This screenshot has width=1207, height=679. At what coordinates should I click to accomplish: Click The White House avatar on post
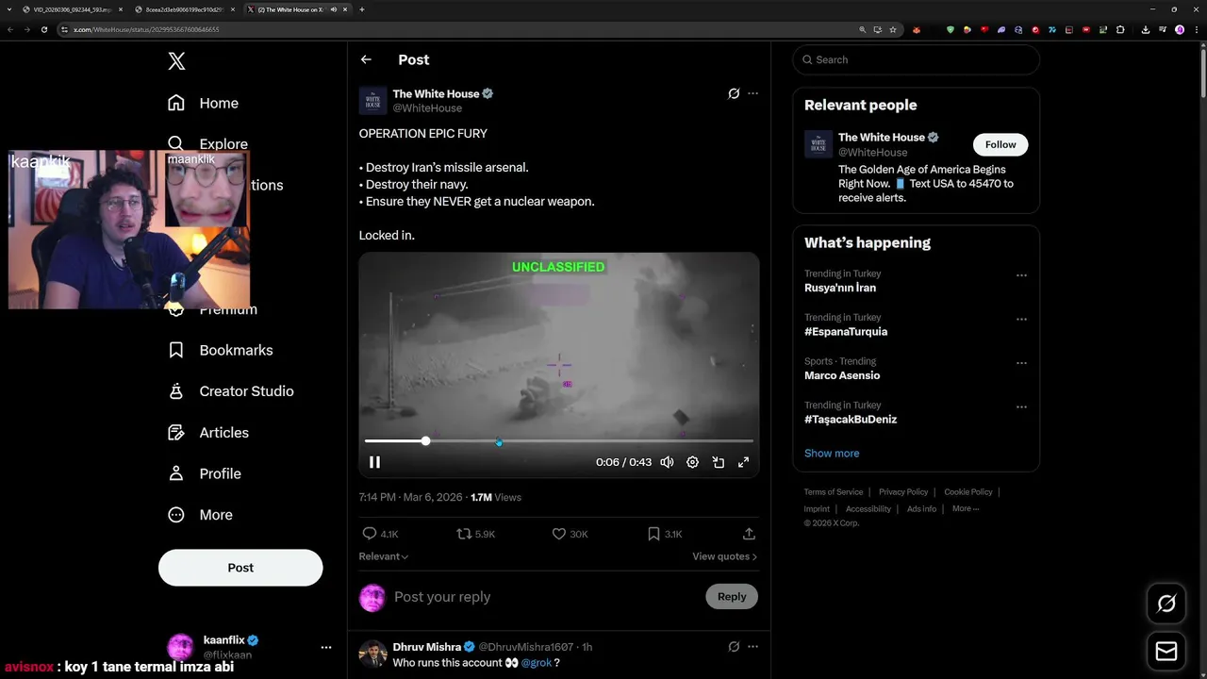(x=373, y=101)
